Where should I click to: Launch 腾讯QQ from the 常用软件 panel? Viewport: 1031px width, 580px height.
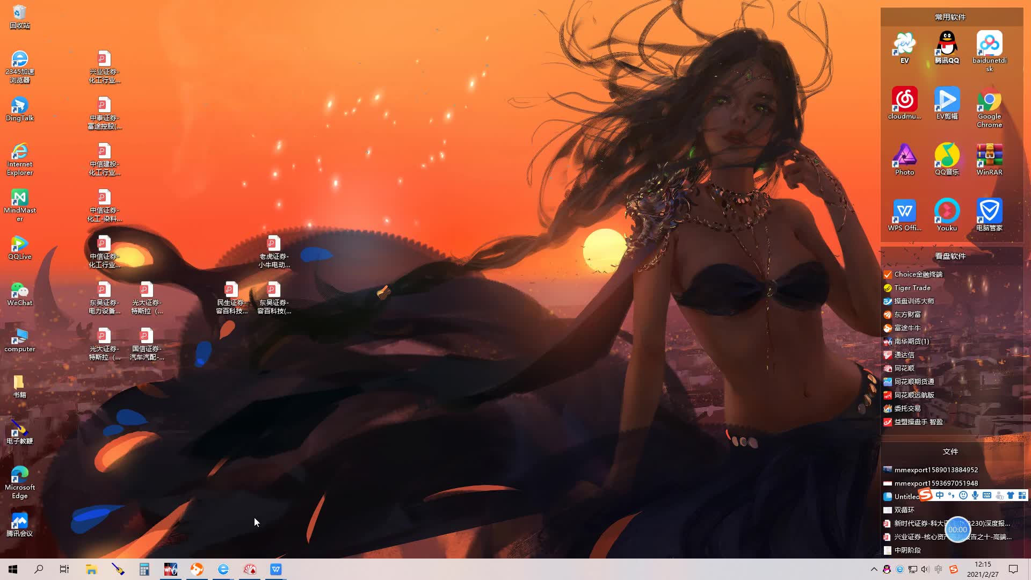pos(947,48)
